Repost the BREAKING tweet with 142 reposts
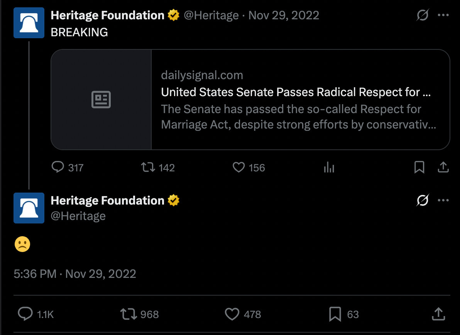The width and height of the screenshot is (460, 335). click(x=148, y=167)
